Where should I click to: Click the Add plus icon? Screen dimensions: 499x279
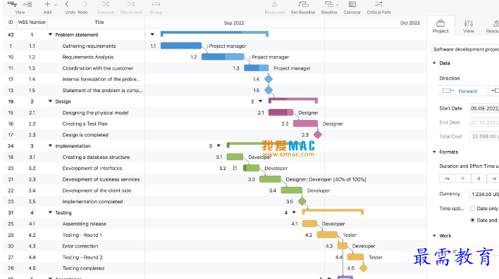pyautogui.click(x=47, y=4)
